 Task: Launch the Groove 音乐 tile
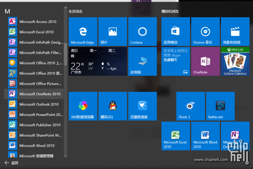pyautogui.click(x=205, y=32)
